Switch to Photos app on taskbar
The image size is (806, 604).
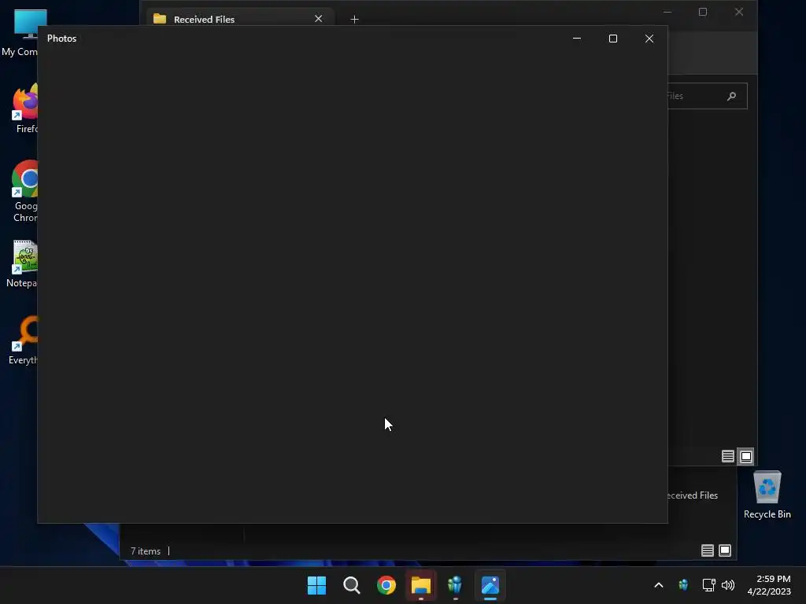click(490, 585)
